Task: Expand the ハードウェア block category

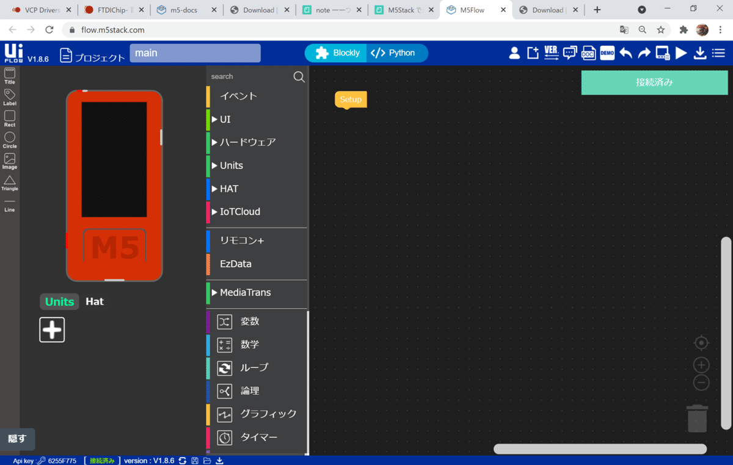Action: pyautogui.click(x=257, y=142)
